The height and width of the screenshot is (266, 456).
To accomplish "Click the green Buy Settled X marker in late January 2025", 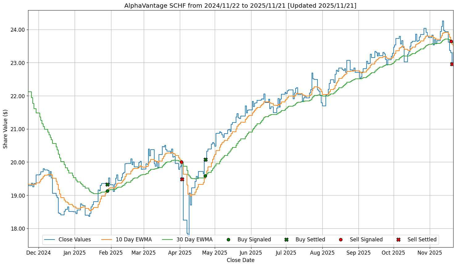I will click(x=107, y=184).
